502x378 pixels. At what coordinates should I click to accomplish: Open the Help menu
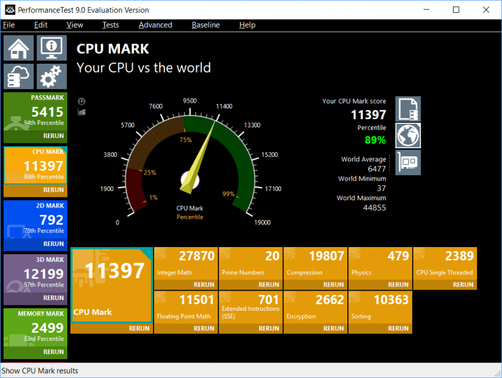tap(247, 25)
